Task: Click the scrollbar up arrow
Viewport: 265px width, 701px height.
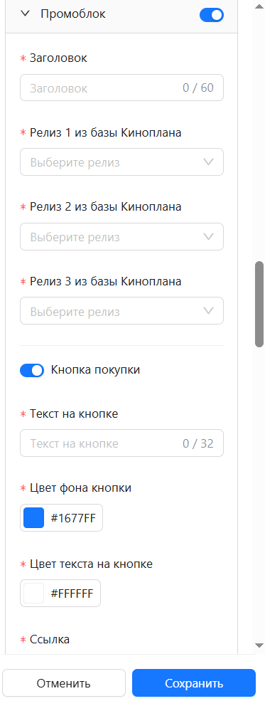Action: click(259, 6)
